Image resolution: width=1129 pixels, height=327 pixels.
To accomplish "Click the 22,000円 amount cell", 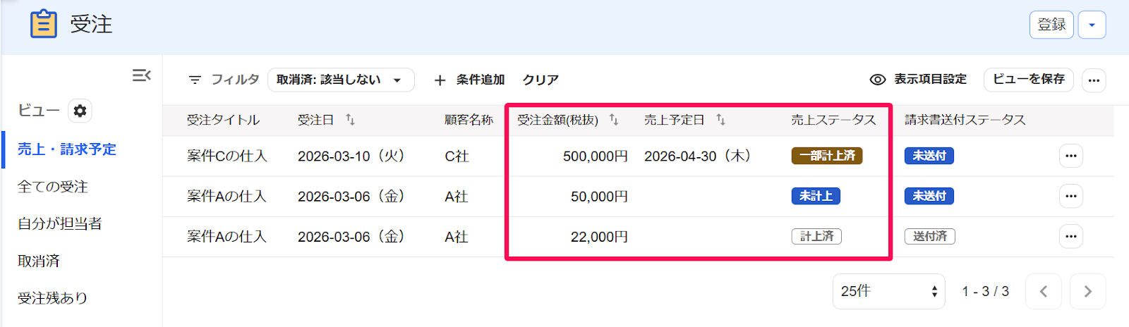I will point(599,237).
